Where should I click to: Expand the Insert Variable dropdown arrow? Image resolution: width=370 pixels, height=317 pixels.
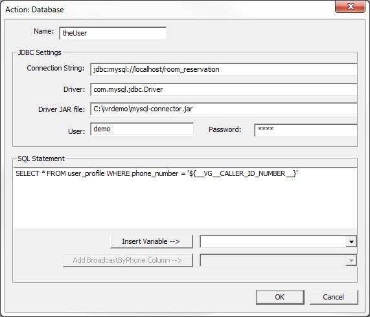[x=351, y=242]
